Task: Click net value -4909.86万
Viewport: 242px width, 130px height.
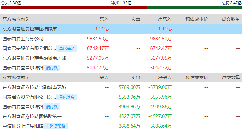Action: (160, 107)
